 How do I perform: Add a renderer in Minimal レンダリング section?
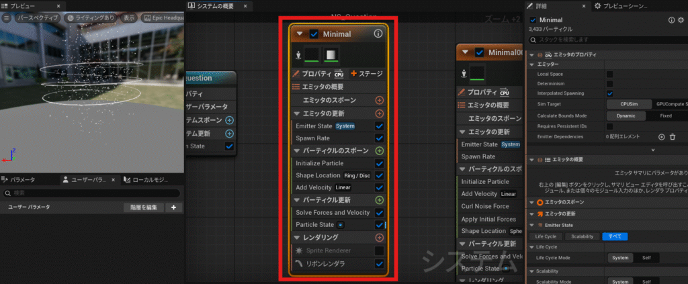[x=380, y=238]
